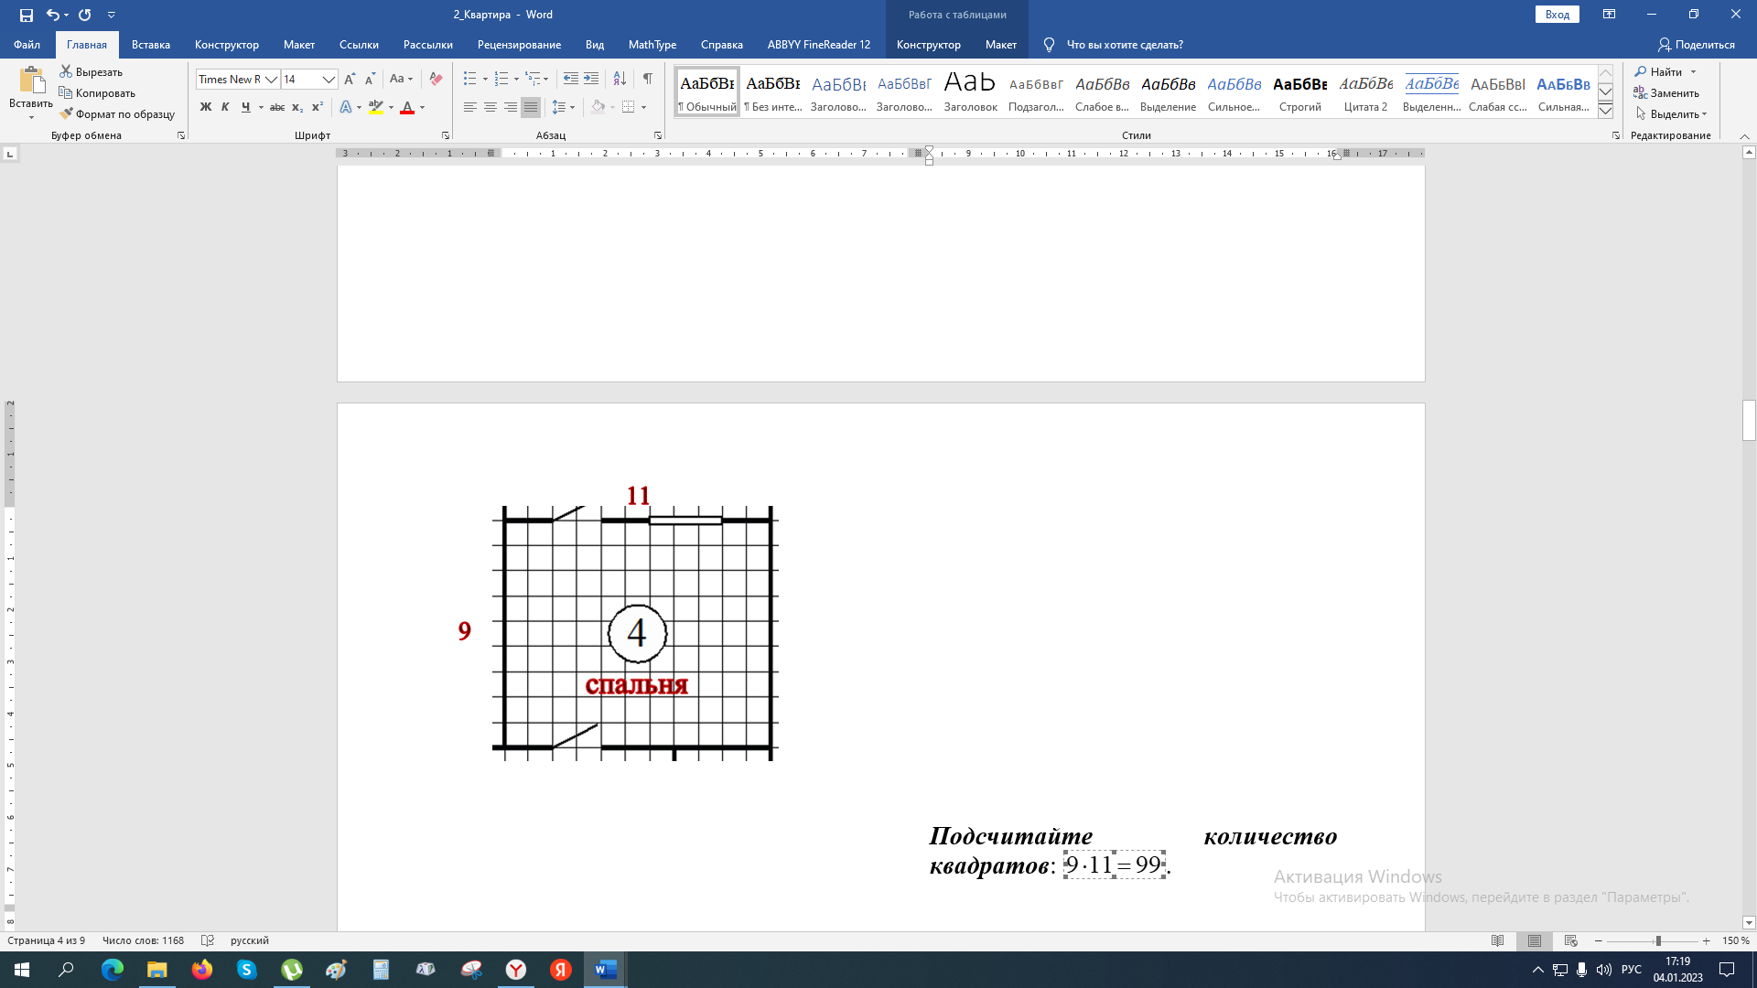1757x988 pixels.
Task: Toggle superscript formatting
Action: (x=318, y=107)
